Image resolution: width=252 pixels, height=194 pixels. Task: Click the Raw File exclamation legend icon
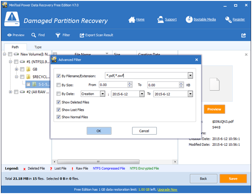[72, 169]
